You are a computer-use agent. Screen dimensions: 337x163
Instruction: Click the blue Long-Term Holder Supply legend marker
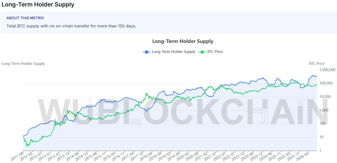pyautogui.click(x=146, y=52)
